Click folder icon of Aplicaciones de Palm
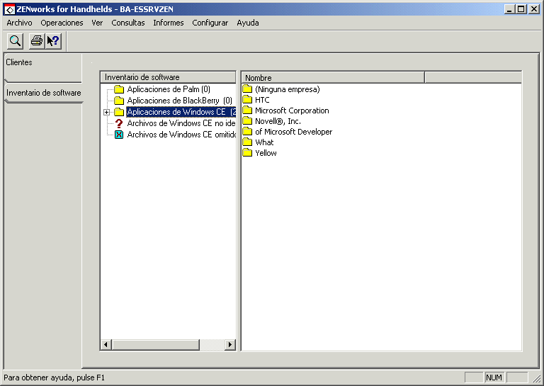This screenshot has height=386, width=544. coord(119,89)
